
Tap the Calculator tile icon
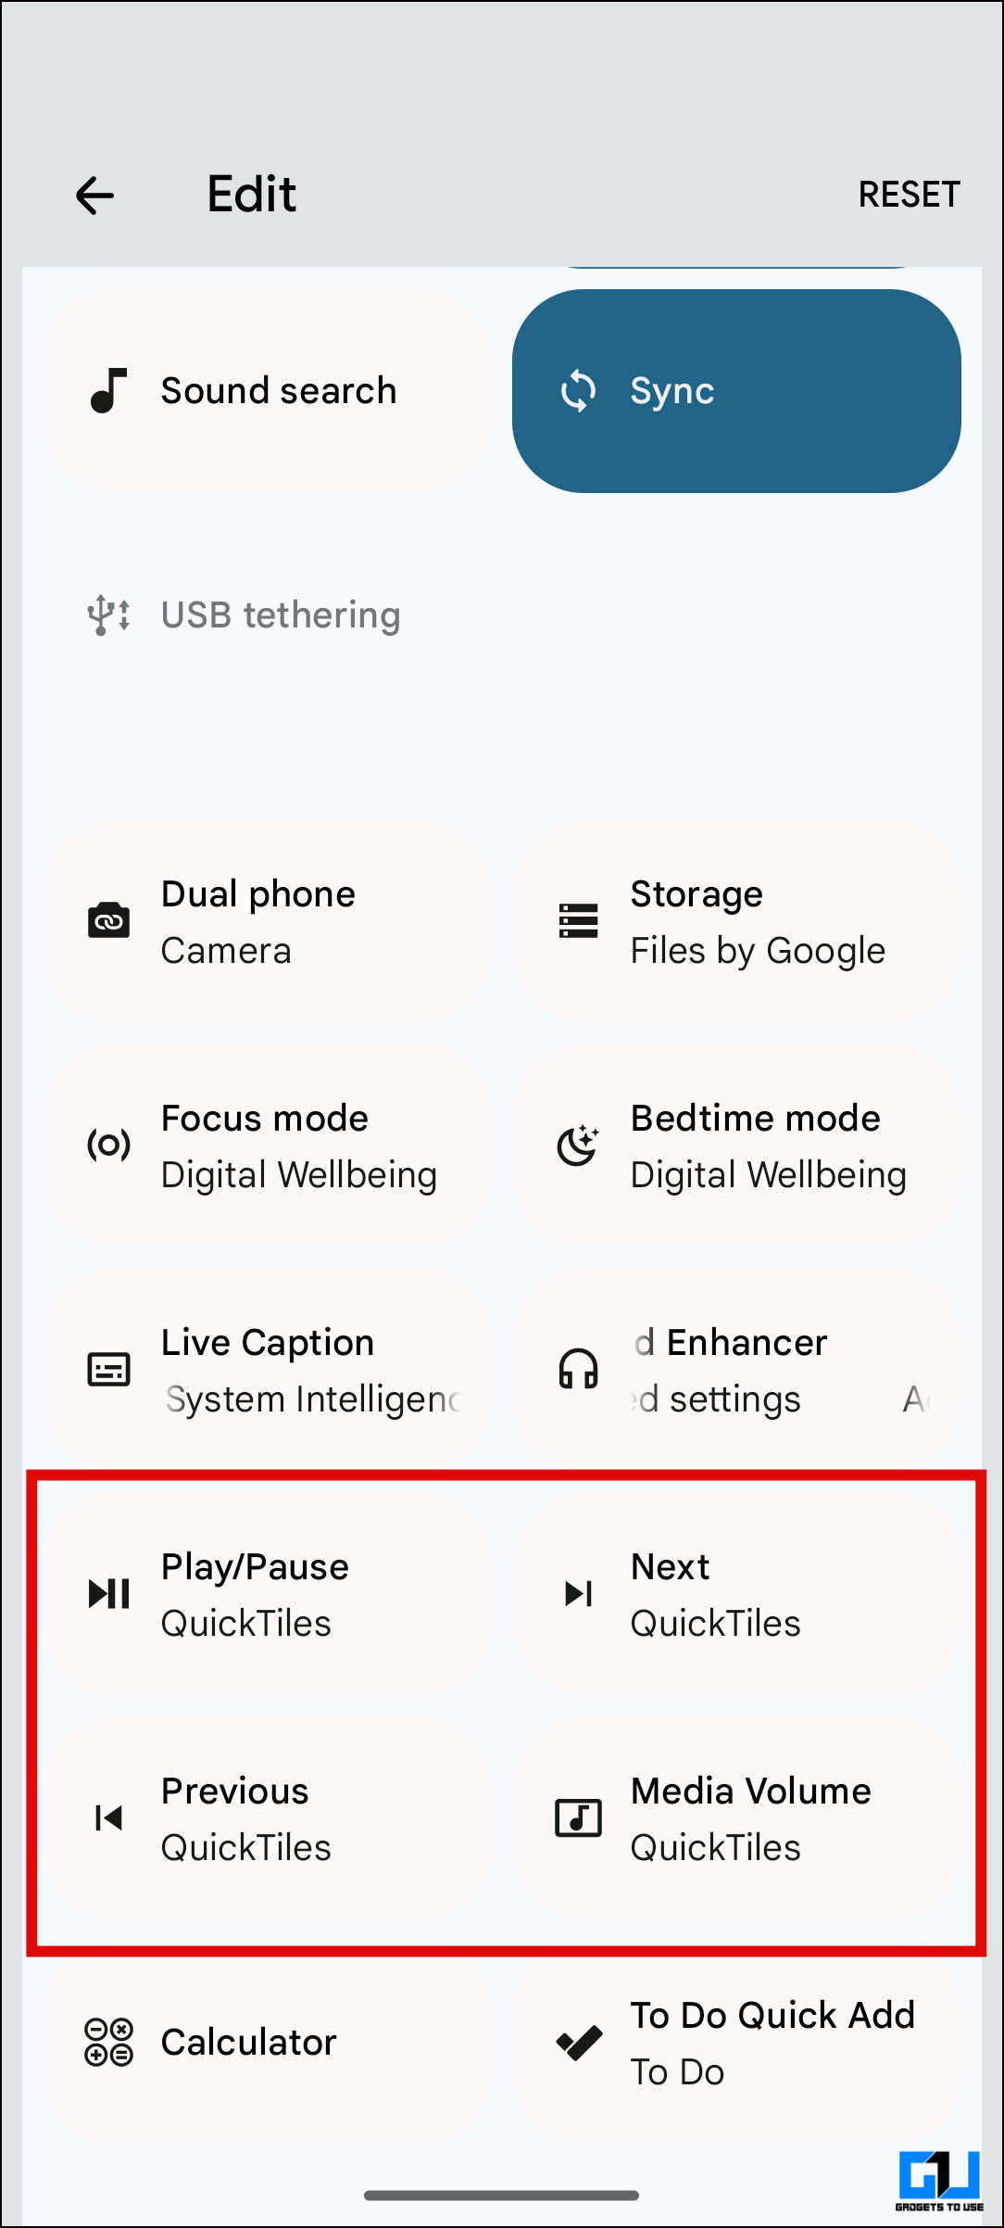(x=108, y=2043)
